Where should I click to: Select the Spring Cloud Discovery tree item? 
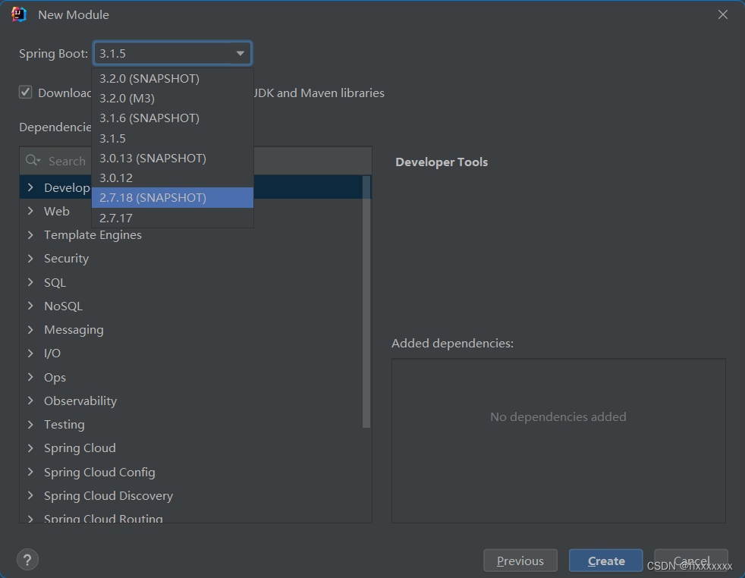tap(108, 495)
